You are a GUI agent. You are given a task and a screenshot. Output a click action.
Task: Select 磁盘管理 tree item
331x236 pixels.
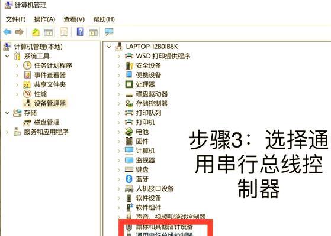[47, 122]
